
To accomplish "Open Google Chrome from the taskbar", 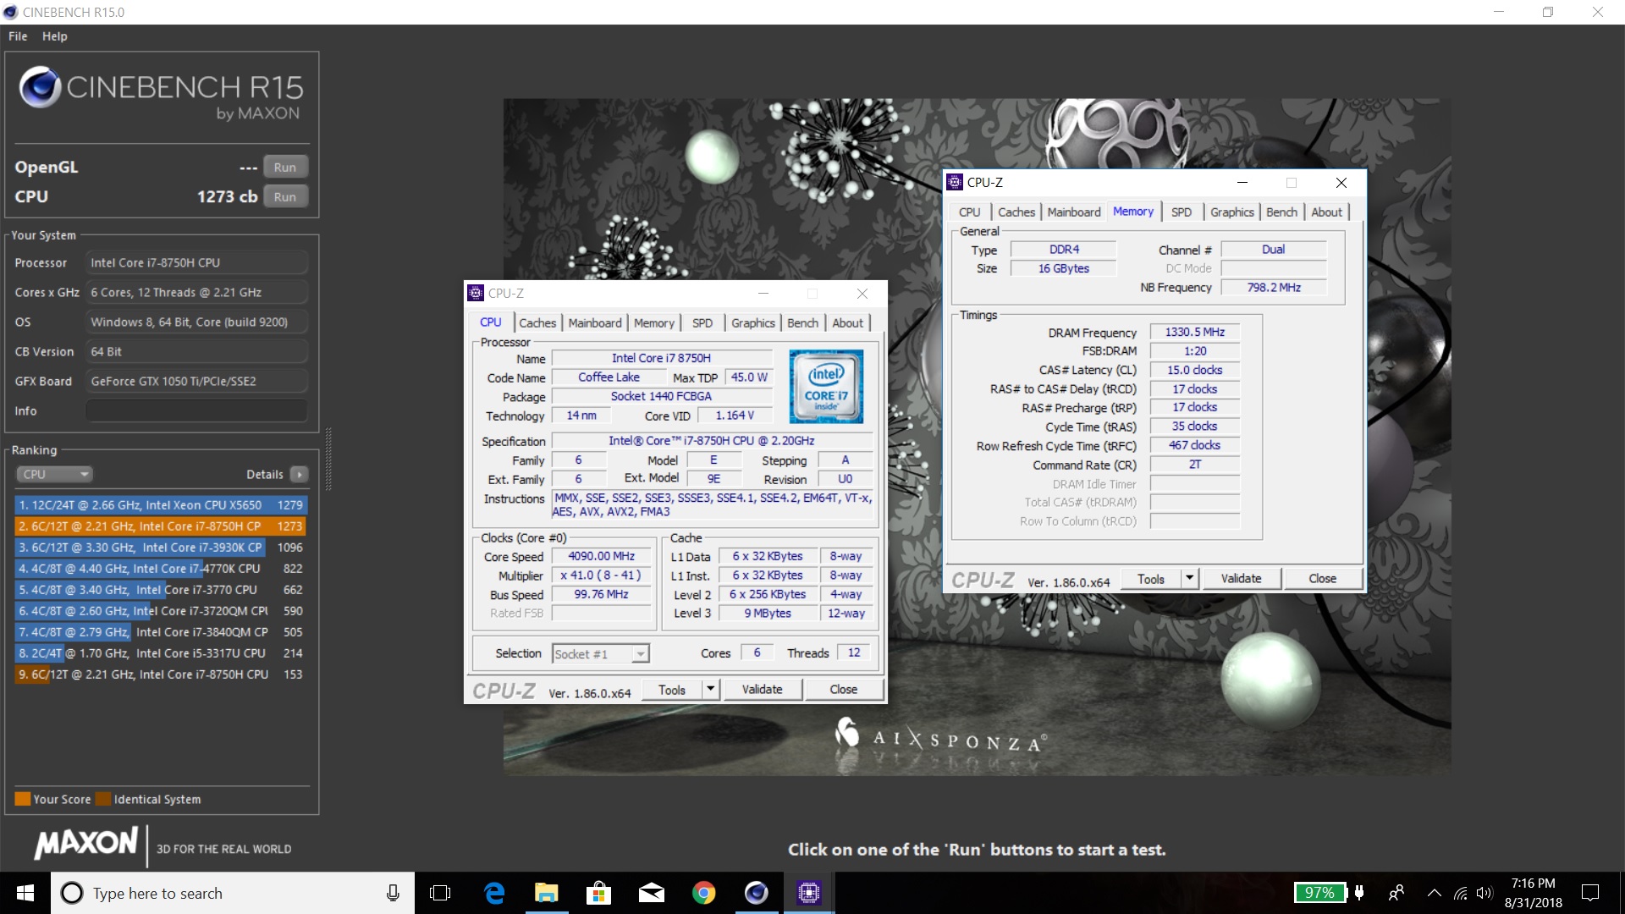I will pyautogui.click(x=703, y=893).
